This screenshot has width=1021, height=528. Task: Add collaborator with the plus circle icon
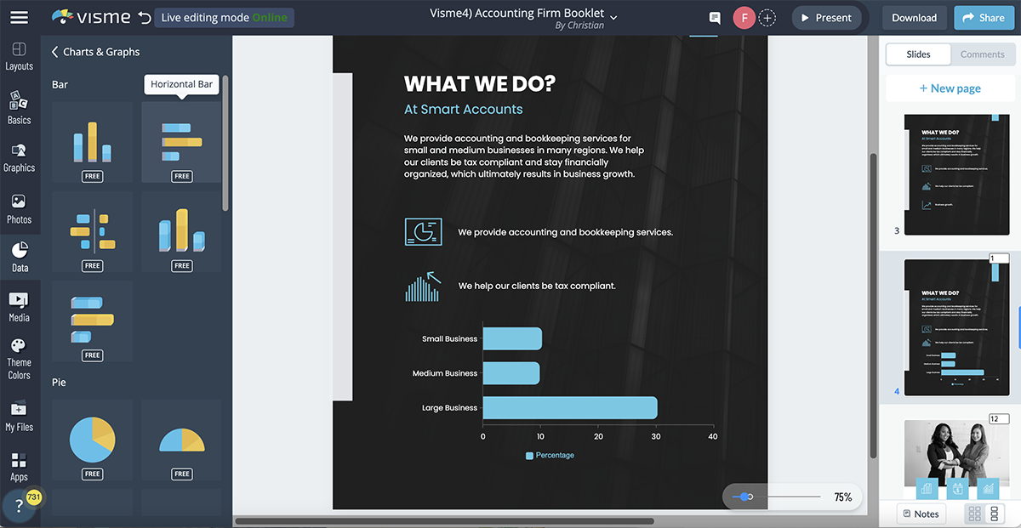point(767,18)
